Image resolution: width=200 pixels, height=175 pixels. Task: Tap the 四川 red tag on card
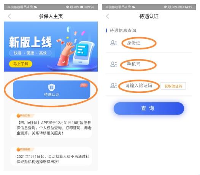(84, 85)
